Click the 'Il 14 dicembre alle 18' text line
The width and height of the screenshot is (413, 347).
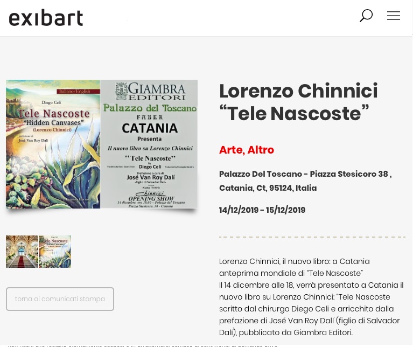pos(311,285)
